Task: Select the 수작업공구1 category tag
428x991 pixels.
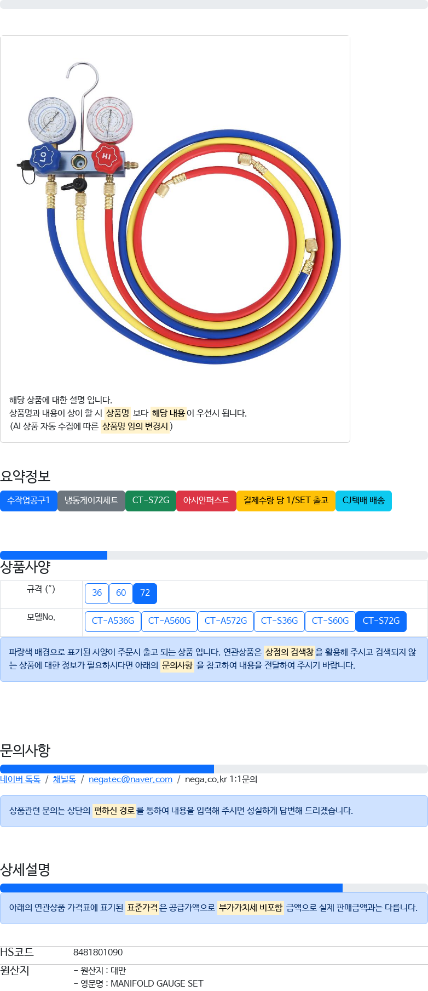Action: [x=28, y=501]
